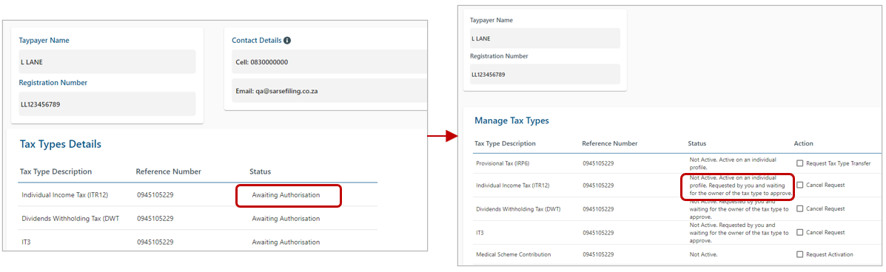Tick Request Tax Type Transfer checkbox
The height and width of the screenshot is (272, 886).
[x=799, y=163]
